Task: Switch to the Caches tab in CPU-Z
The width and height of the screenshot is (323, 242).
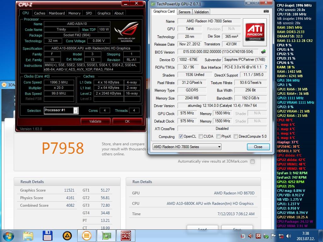Action: tap(39, 13)
